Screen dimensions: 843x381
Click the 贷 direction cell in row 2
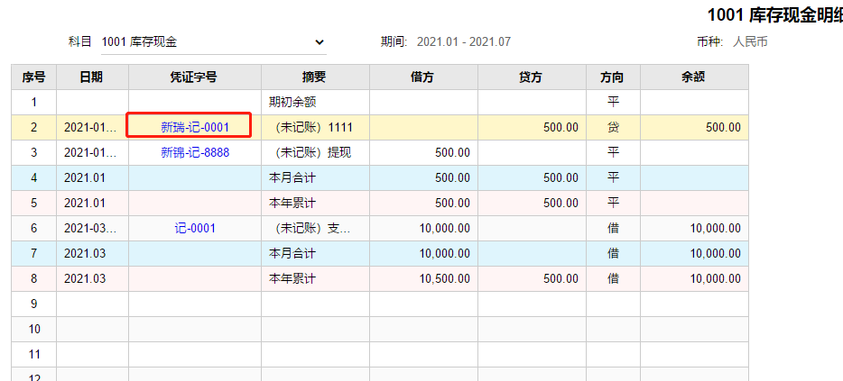613,128
